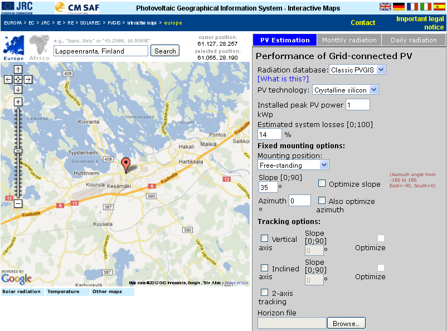
Task: Click the location search input field
Action: point(101,51)
